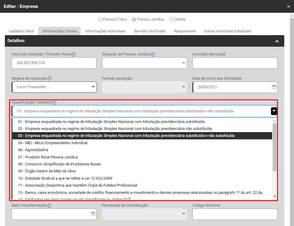
Task: Choose 04 - MEI Micro Empreendedor Individual option
Action: (53, 143)
